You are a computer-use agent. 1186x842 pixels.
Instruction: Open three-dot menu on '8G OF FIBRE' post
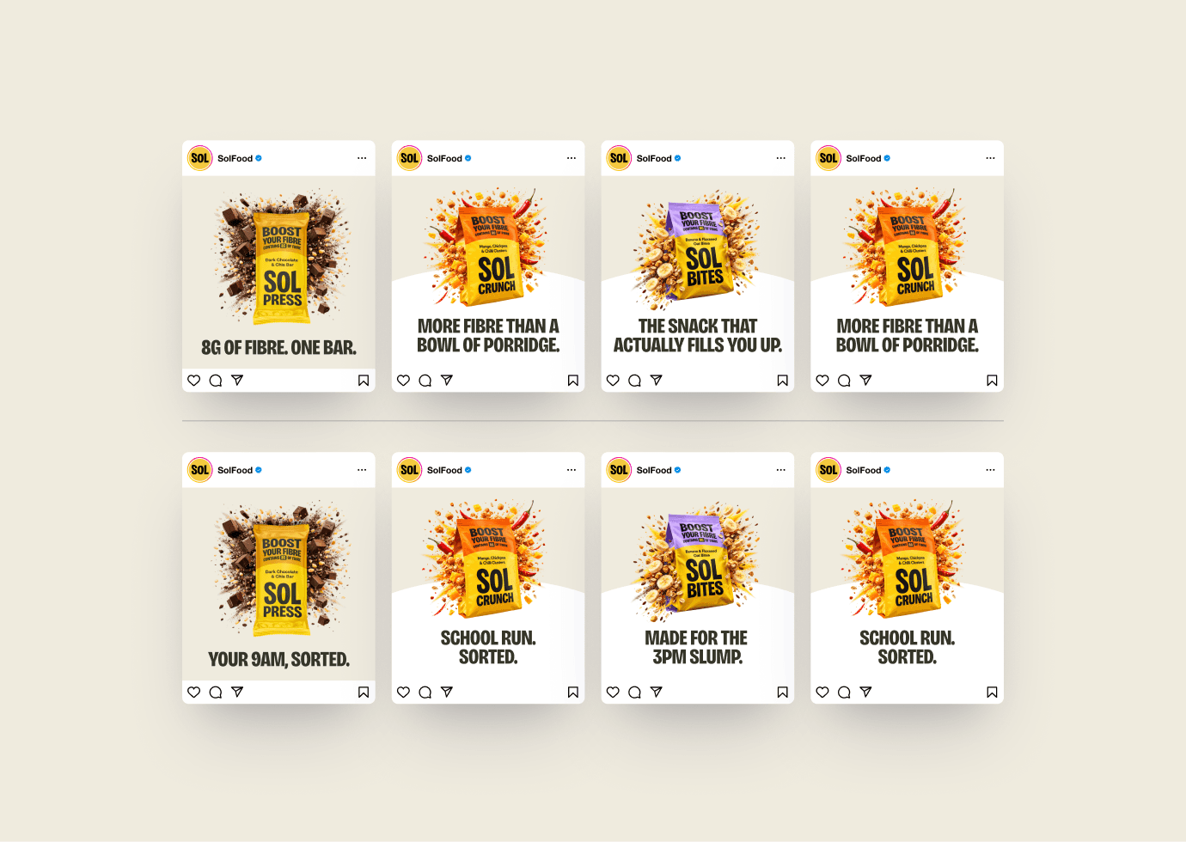[x=362, y=158]
